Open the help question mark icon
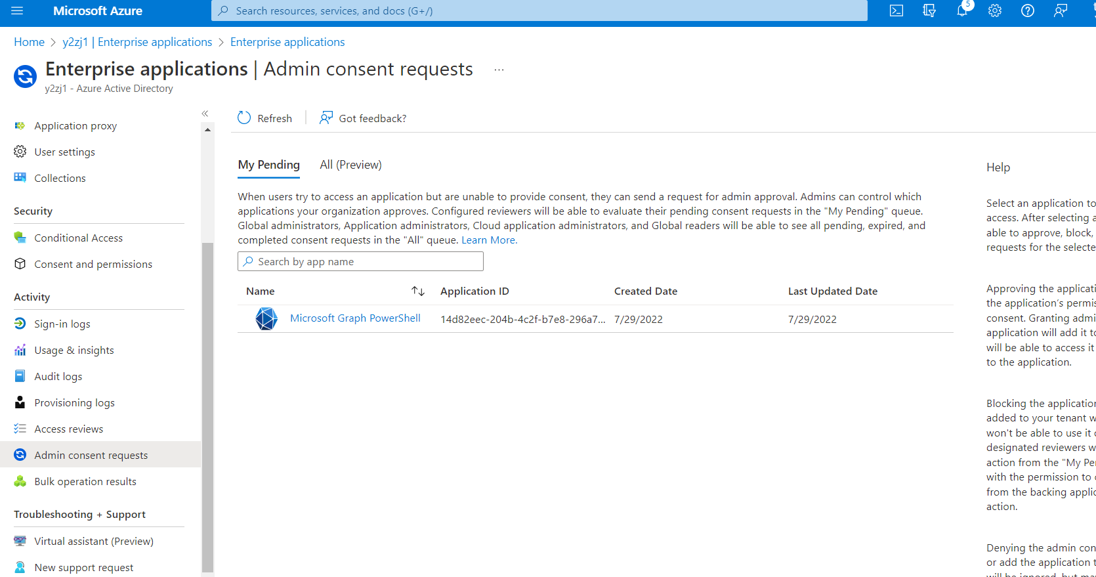1096x577 pixels. tap(1028, 11)
